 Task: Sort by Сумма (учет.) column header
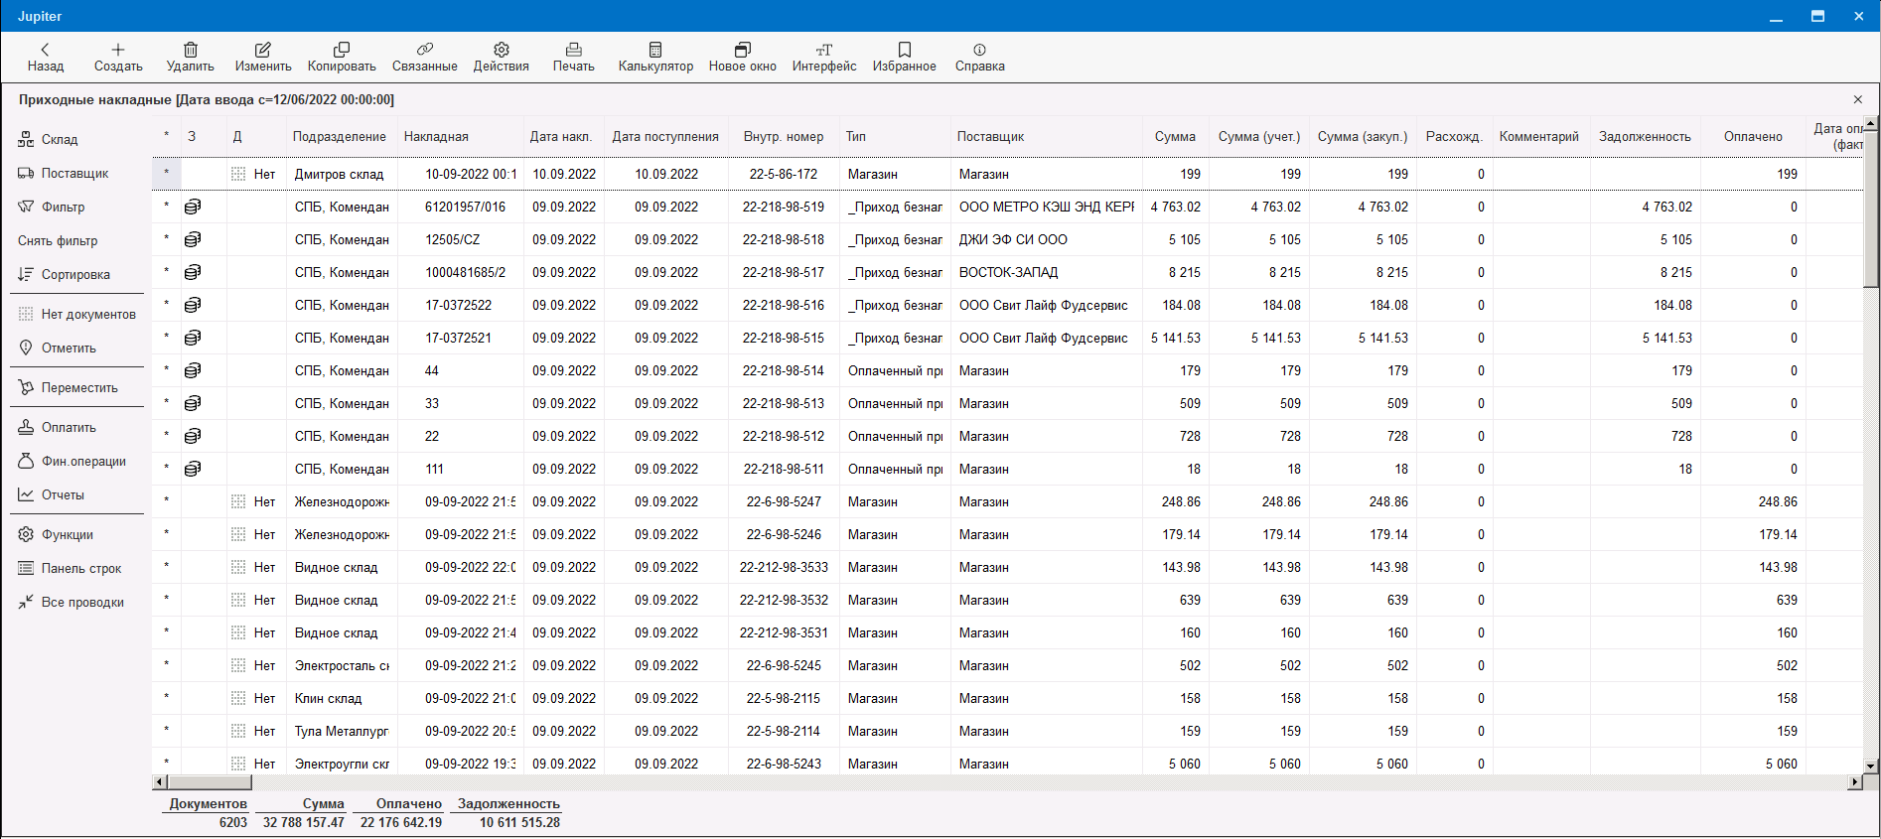[x=1259, y=137]
